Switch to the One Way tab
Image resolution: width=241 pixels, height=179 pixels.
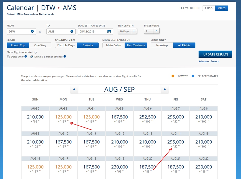click(x=40, y=45)
